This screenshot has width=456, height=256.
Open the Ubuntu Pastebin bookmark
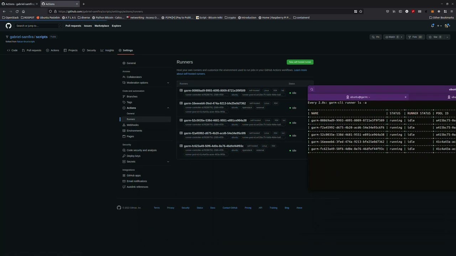coord(48,17)
